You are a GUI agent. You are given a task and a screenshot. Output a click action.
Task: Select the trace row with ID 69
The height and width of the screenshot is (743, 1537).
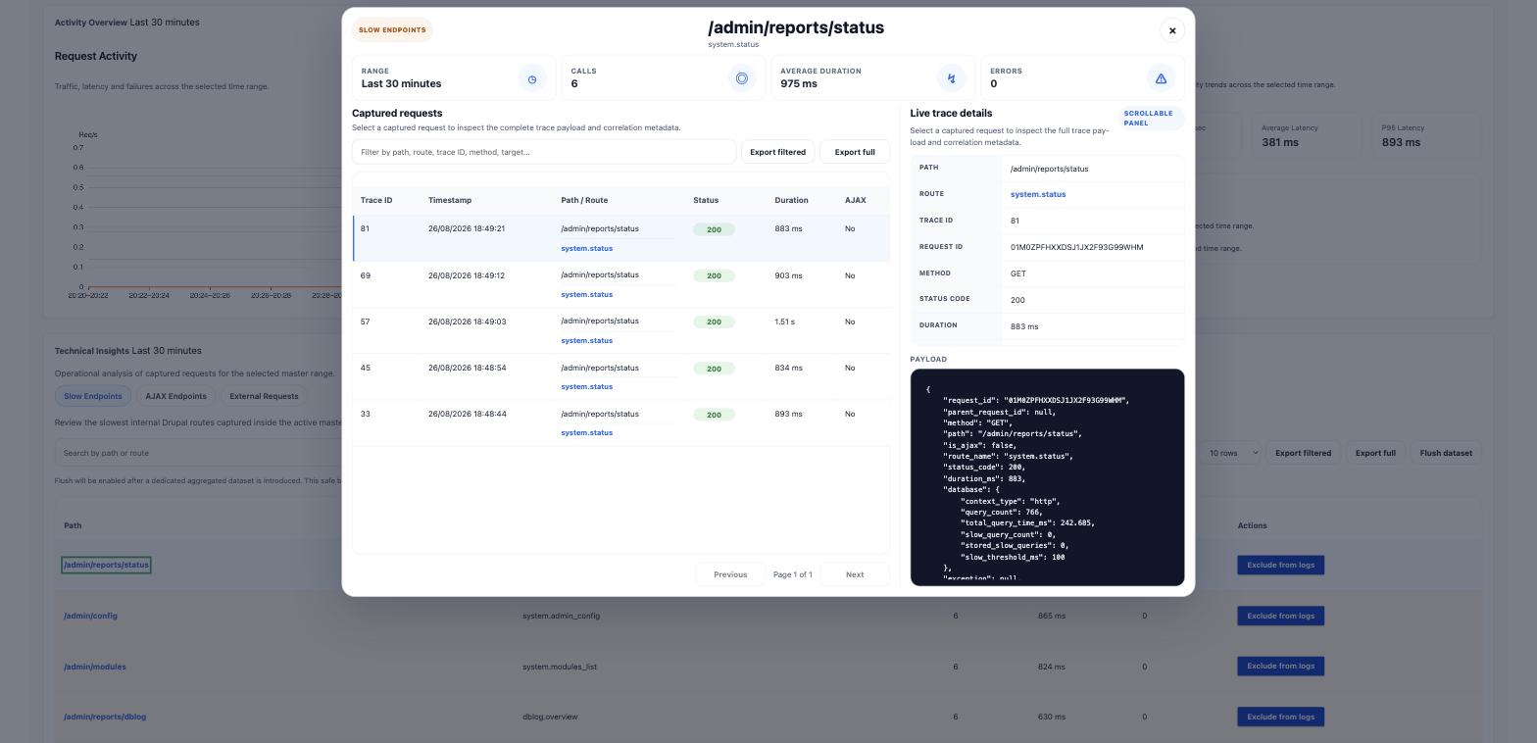coord(621,284)
